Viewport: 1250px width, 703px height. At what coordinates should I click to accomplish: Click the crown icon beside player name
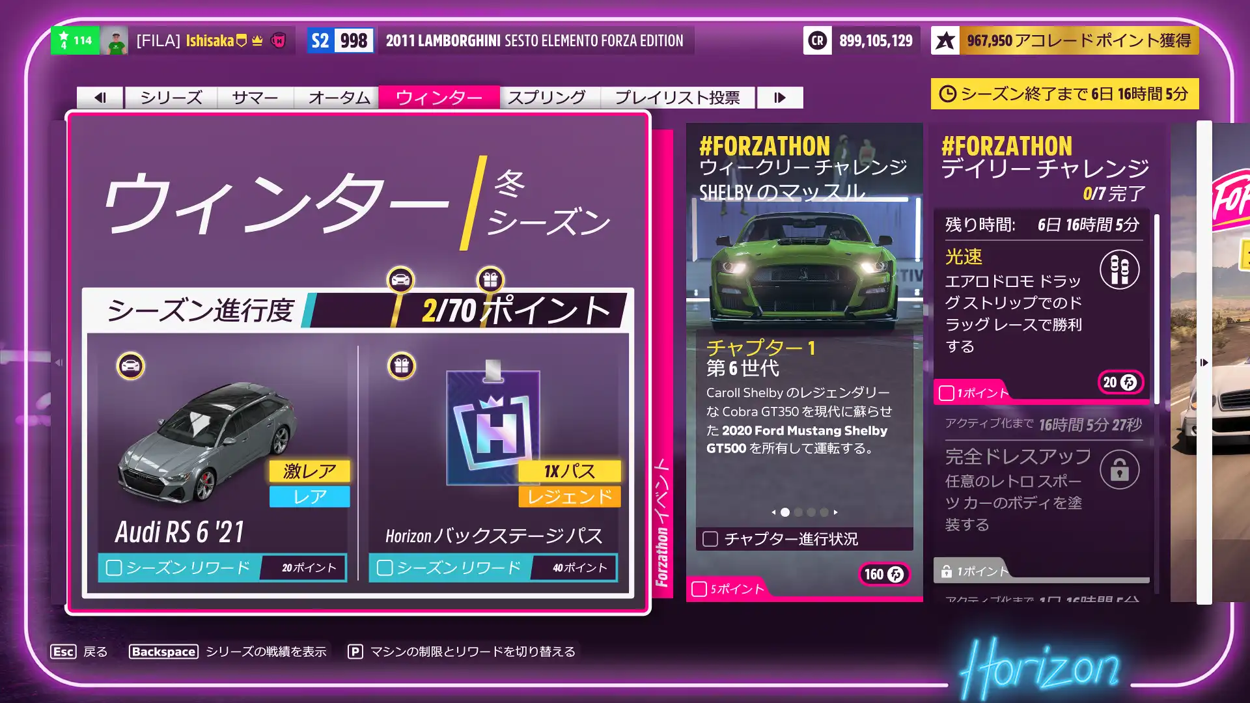click(257, 40)
